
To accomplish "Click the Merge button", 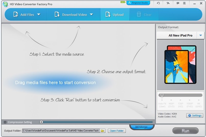I will click(x=141, y=127).
